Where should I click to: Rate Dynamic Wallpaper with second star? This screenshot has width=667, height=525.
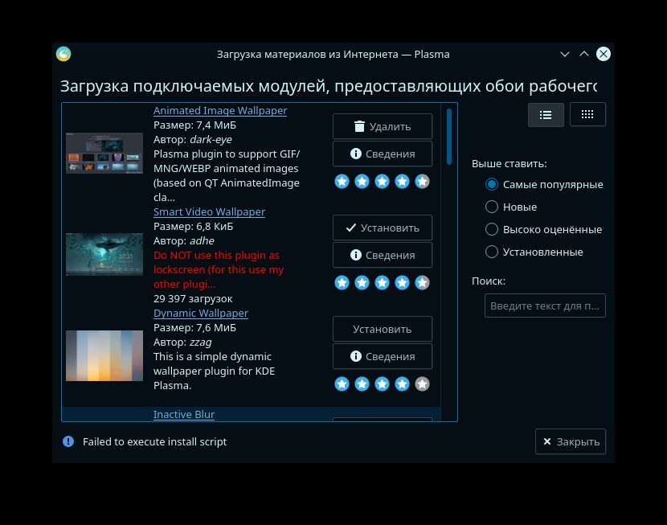[362, 383]
